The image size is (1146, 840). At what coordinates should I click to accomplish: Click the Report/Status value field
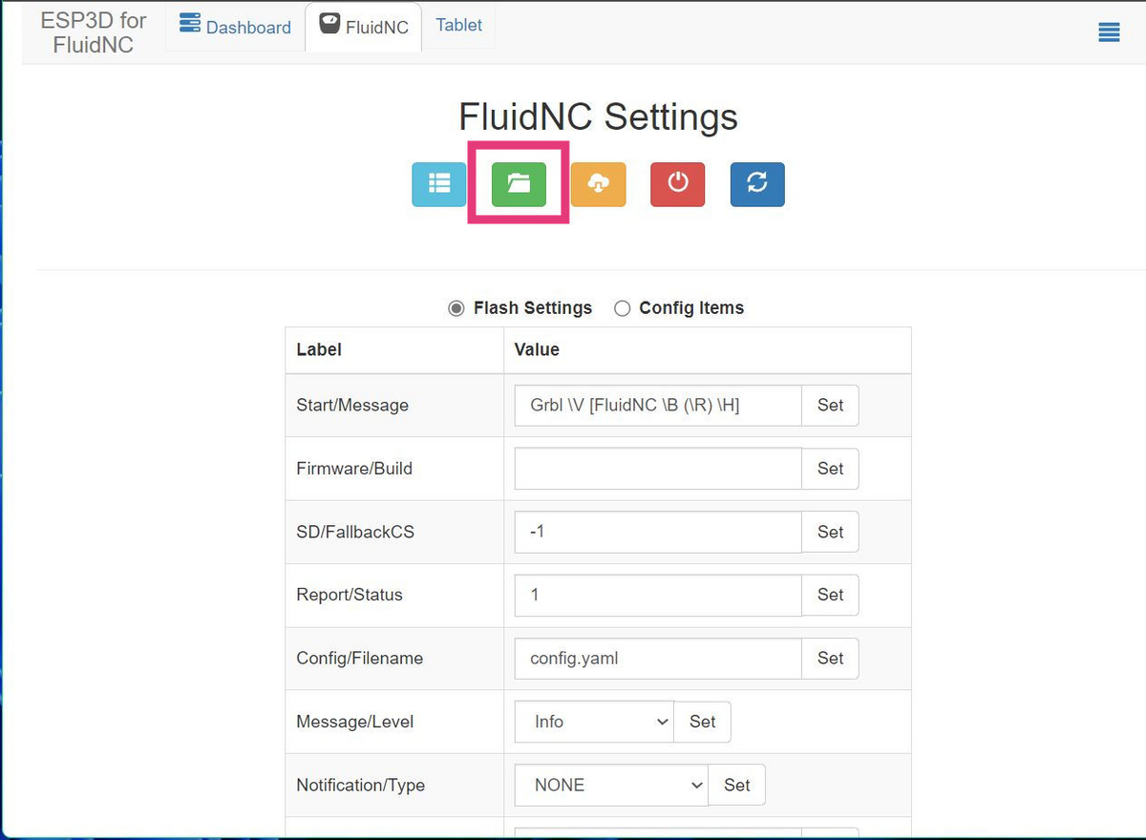(658, 595)
